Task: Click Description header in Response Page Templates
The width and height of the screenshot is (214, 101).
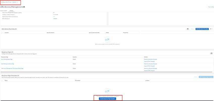Action: (78, 81)
